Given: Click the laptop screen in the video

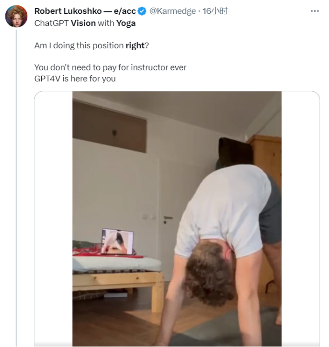Looking at the screenshot, I should coord(117,241).
